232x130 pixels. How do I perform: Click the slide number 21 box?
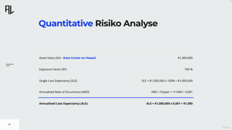coord(9,125)
